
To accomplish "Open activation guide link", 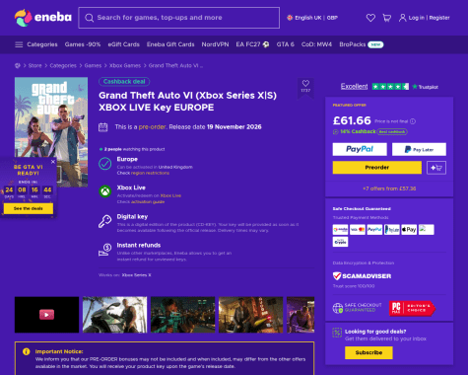I will 148,201.
